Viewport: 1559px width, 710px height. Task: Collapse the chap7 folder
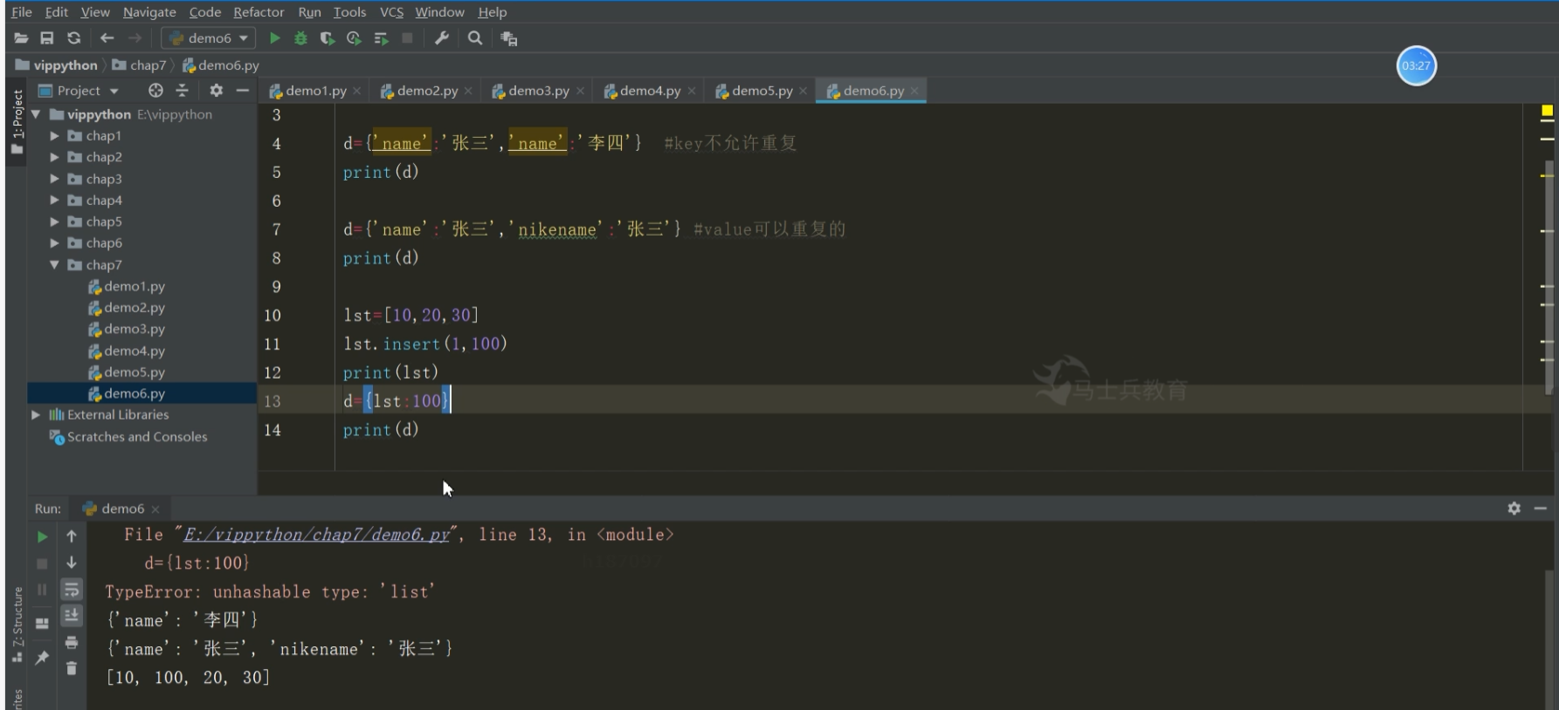pos(54,264)
